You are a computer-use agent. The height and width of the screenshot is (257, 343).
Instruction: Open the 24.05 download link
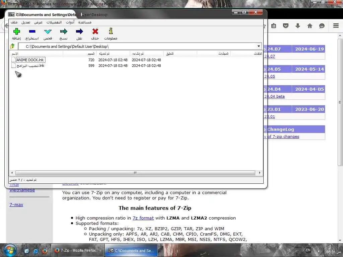coord(270,76)
